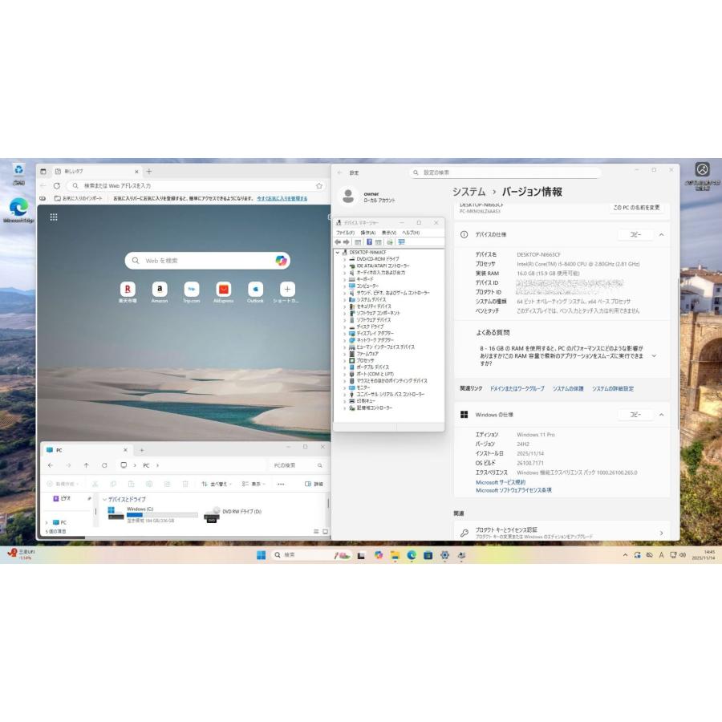Screen dimensions: 722x722
Task: Open the Recycle Bin desktop icon
Action: [x=18, y=174]
